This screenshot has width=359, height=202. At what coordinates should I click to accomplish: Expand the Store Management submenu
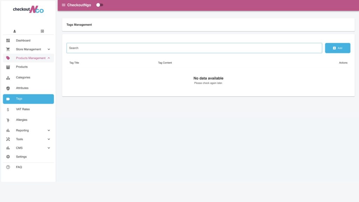point(49,49)
